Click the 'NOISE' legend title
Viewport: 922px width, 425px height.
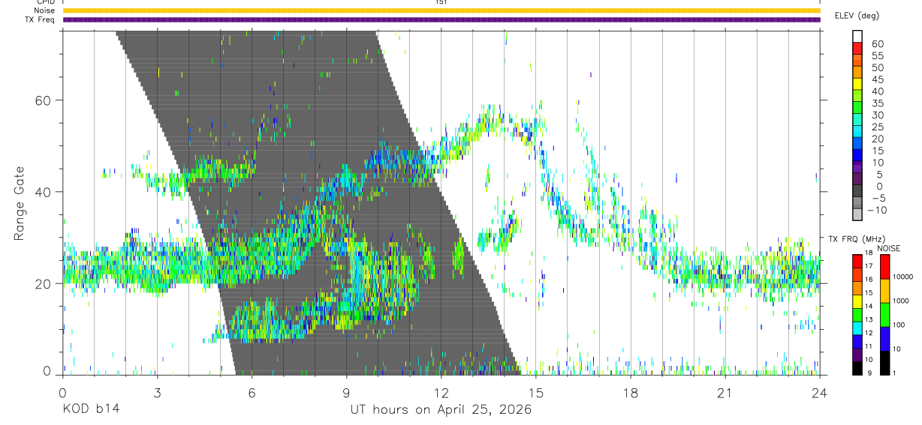point(889,248)
